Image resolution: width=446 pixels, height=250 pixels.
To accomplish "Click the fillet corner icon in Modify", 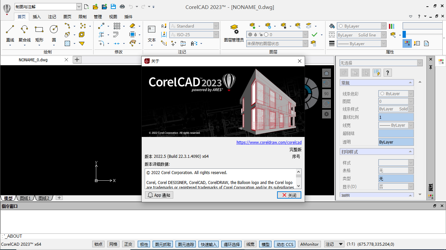I will pos(101,43).
